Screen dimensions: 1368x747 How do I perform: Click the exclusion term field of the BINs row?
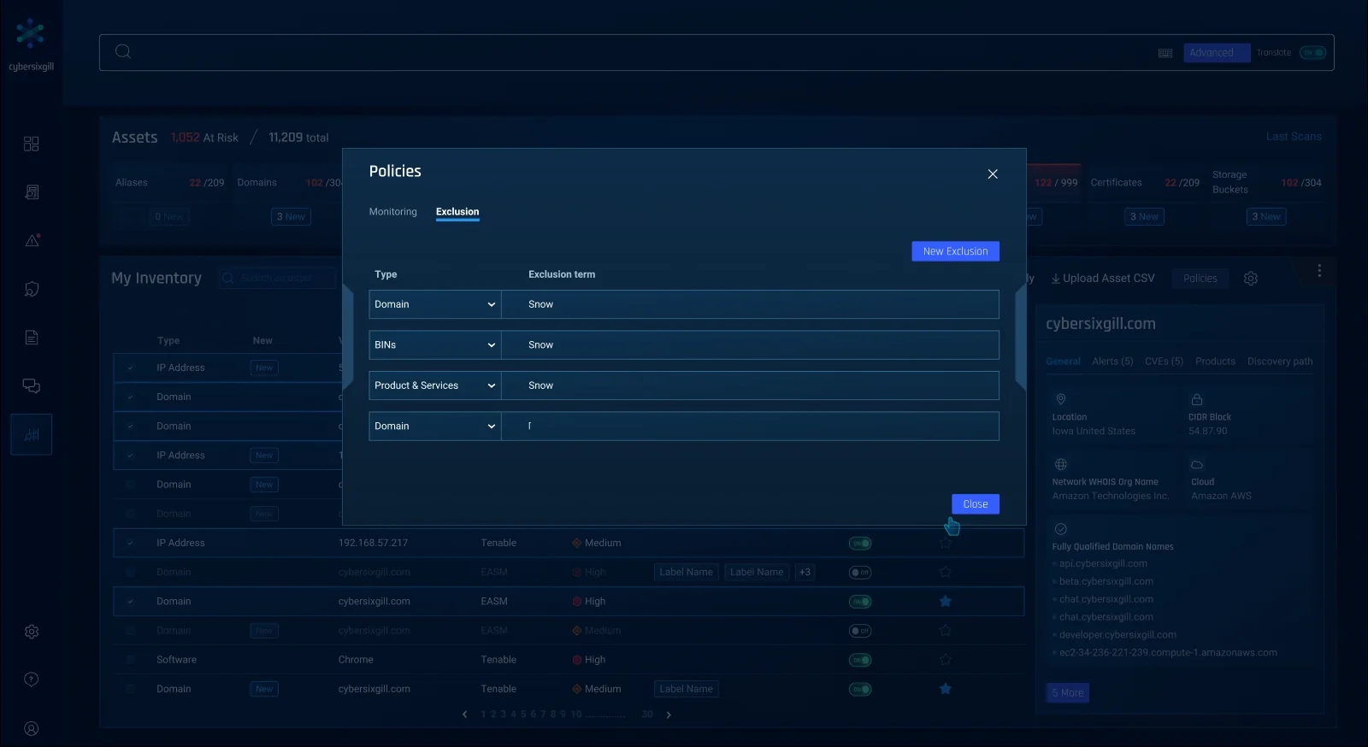pos(750,345)
